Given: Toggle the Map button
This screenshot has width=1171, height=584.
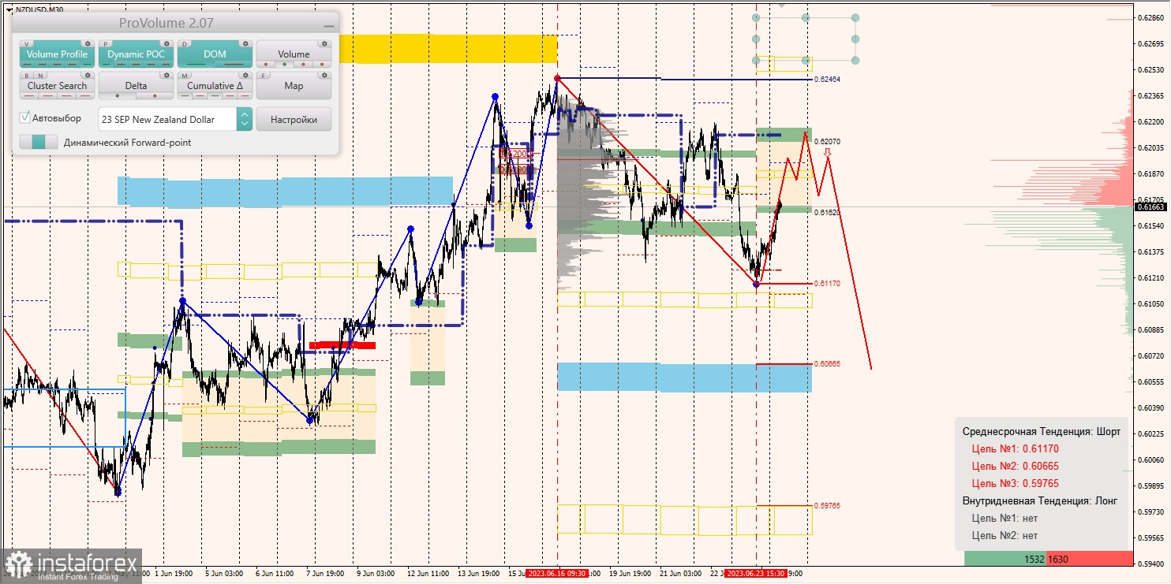Looking at the screenshot, I should click(x=294, y=86).
